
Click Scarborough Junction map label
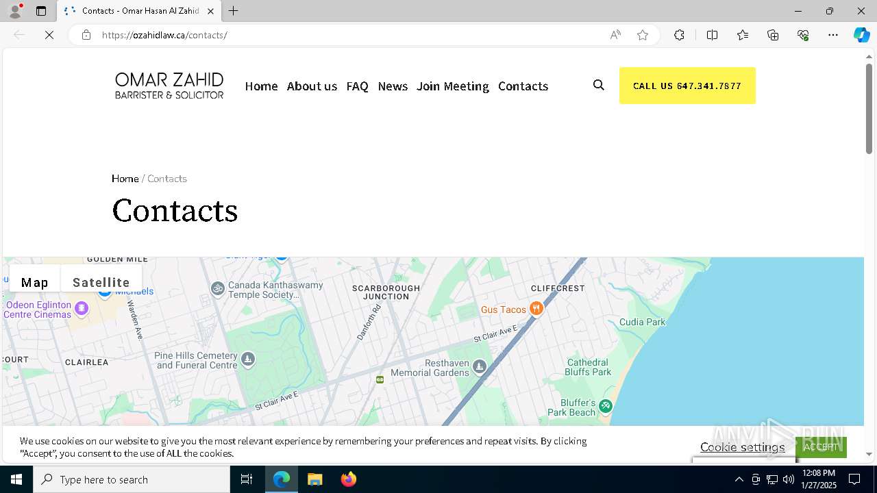pyautogui.click(x=386, y=292)
